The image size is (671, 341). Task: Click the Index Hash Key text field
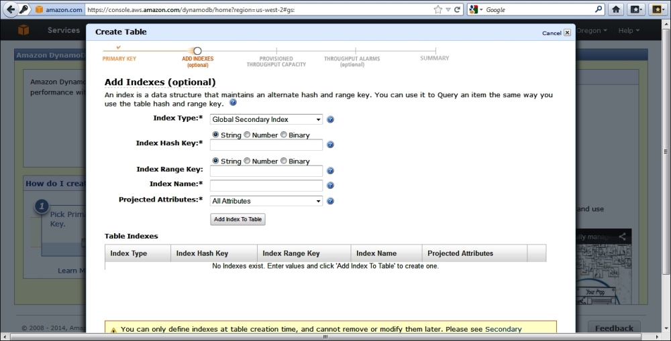pyautogui.click(x=266, y=145)
